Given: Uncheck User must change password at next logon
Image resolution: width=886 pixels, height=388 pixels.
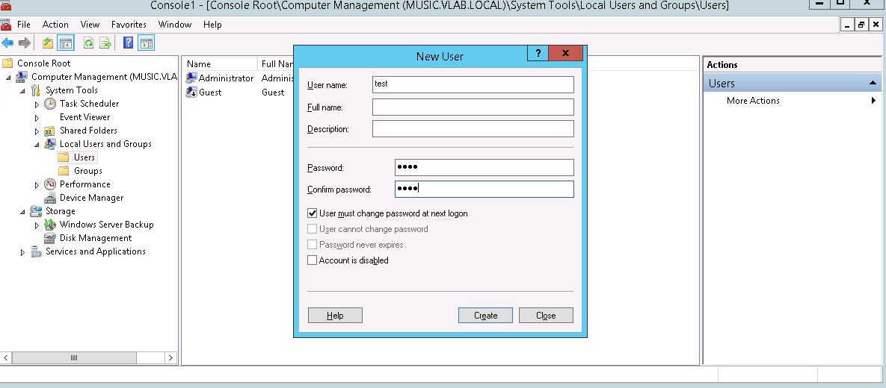Looking at the screenshot, I should (x=312, y=213).
